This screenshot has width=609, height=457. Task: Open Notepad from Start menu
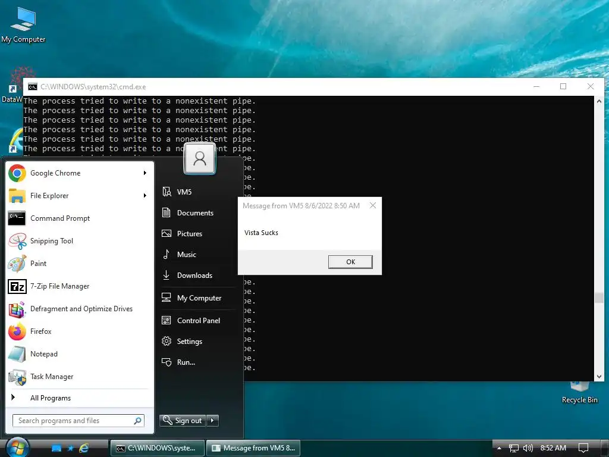tap(80, 353)
